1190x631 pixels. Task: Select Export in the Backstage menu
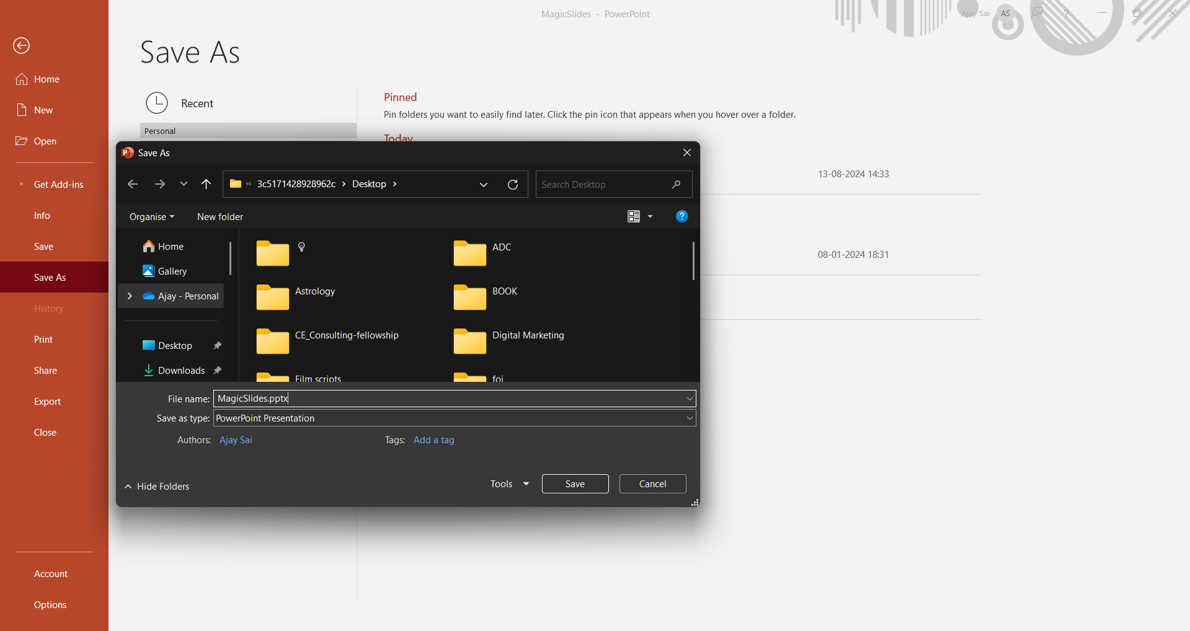[47, 402]
